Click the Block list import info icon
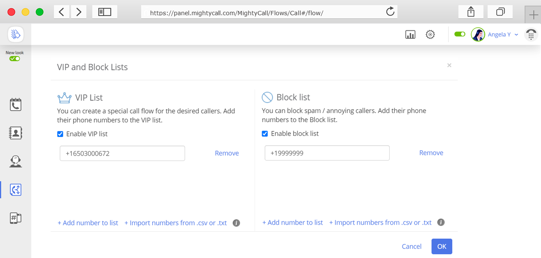The width and height of the screenshot is (541, 258). click(x=441, y=222)
